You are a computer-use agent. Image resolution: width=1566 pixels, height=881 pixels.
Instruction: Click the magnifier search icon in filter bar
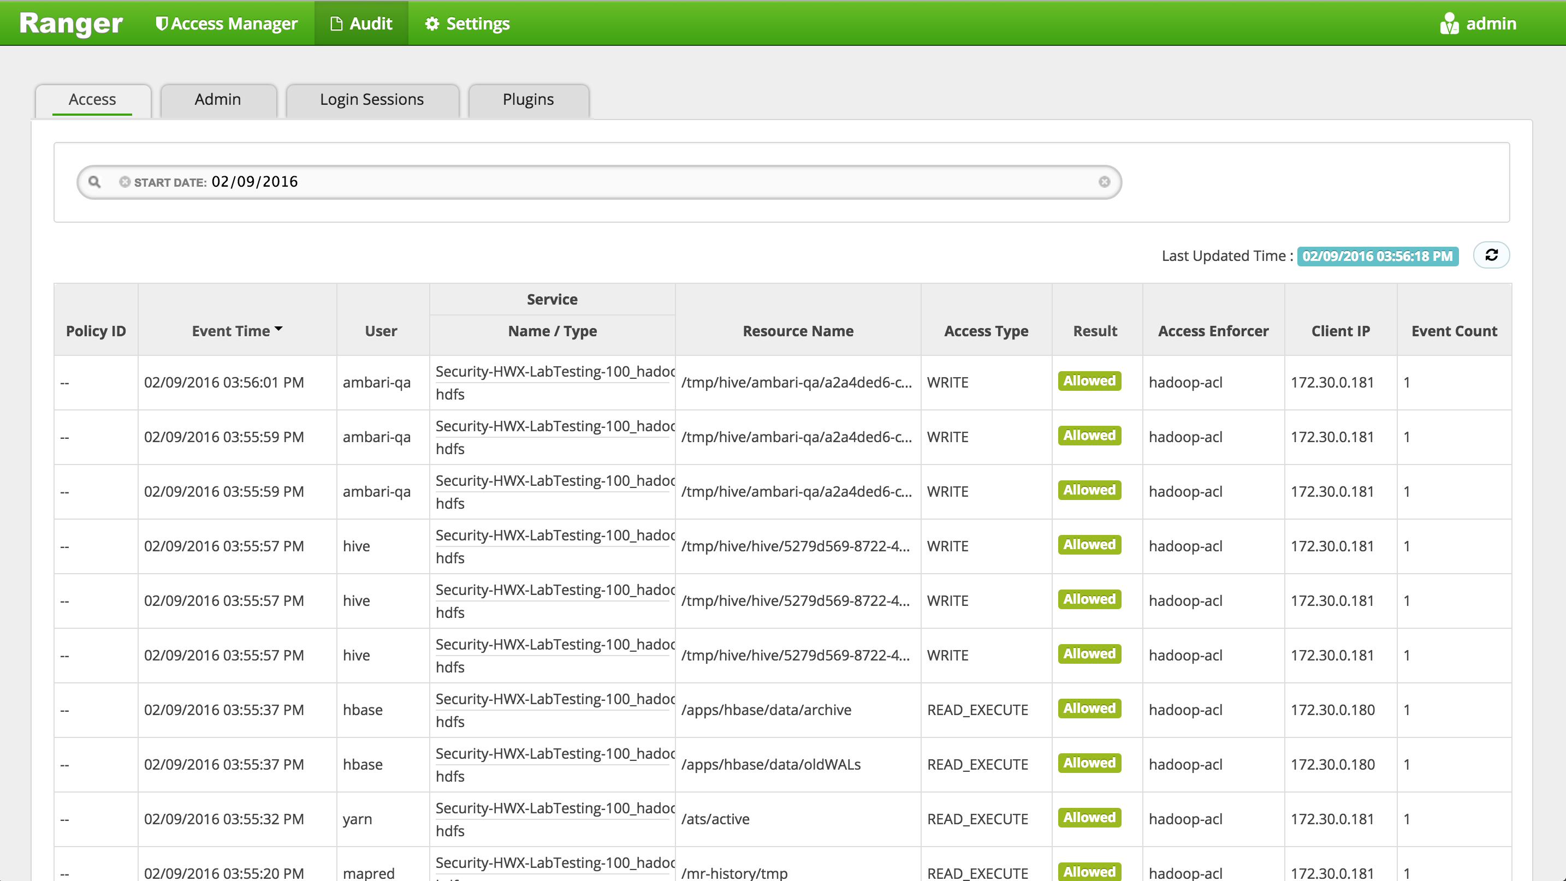pos(94,182)
